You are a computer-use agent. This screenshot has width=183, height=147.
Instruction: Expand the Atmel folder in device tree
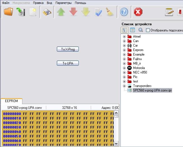[124, 36]
